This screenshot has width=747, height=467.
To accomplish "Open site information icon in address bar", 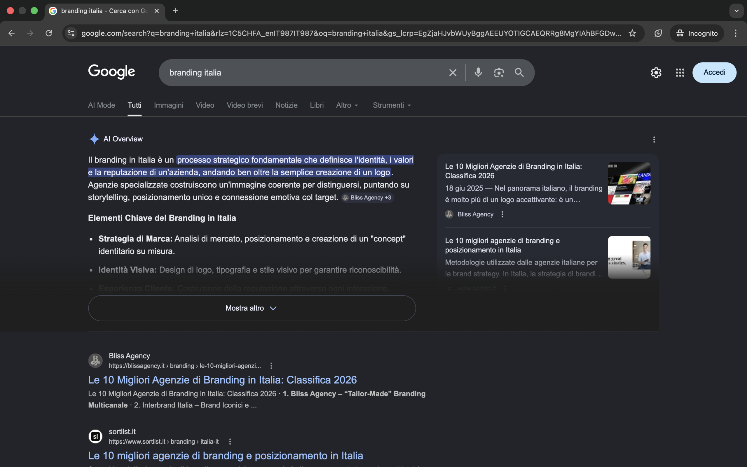I will [x=71, y=33].
